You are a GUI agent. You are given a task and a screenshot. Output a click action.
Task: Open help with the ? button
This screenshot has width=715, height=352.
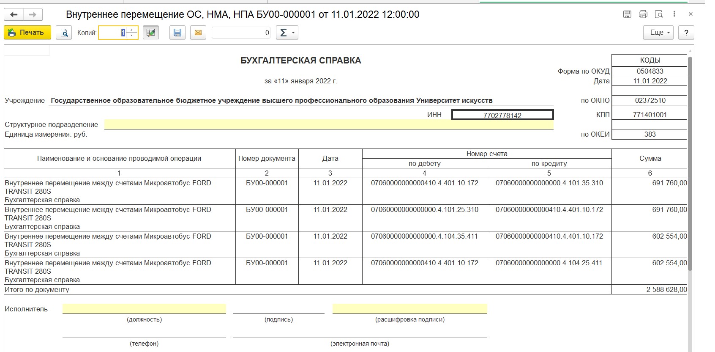pyautogui.click(x=686, y=33)
